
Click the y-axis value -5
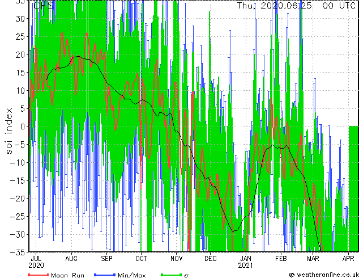click(20, 145)
